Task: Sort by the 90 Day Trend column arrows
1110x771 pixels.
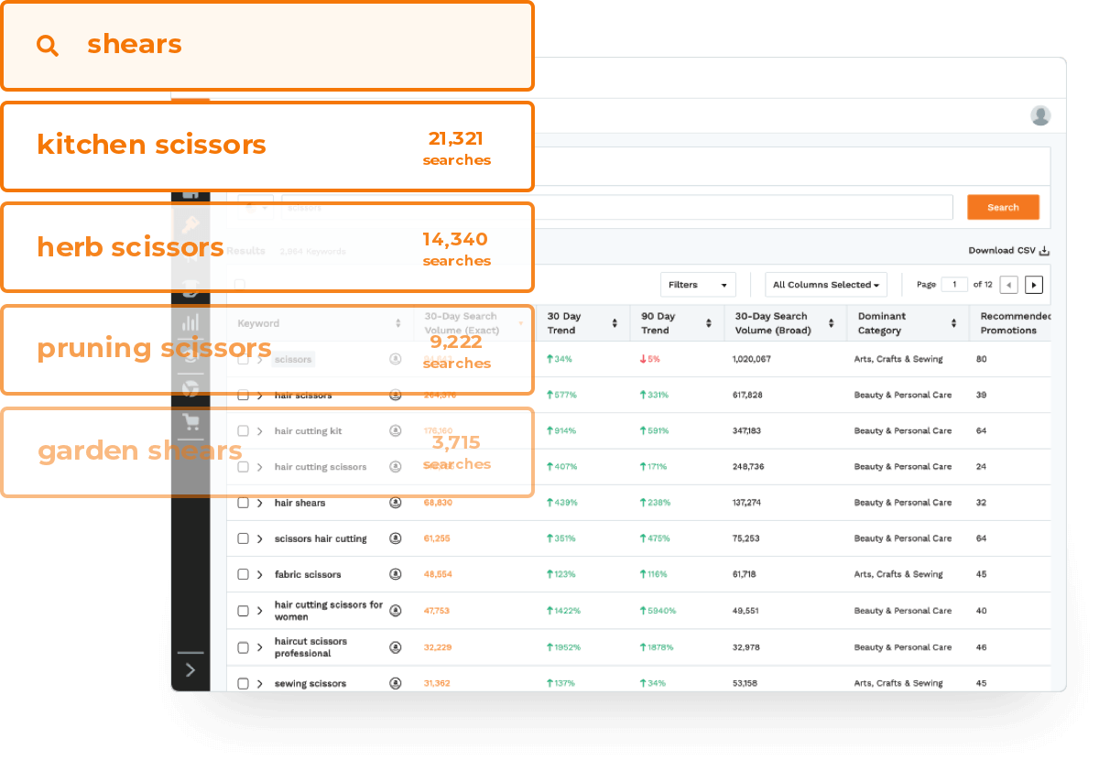Action: (709, 323)
